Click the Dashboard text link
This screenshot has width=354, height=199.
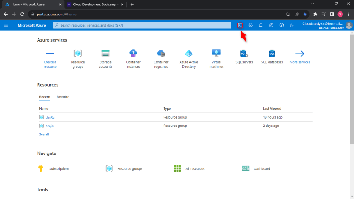pyautogui.click(x=262, y=168)
